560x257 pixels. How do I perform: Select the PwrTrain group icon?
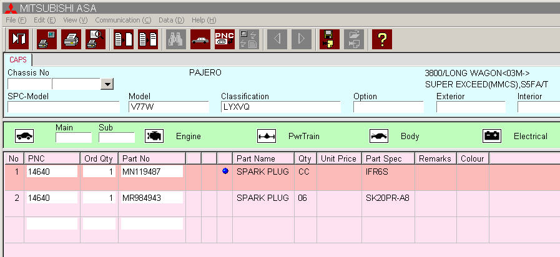pyautogui.click(x=267, y=136)
